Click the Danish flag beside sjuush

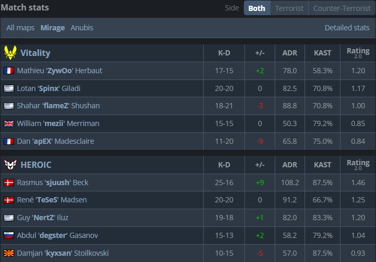click(9, 183)
